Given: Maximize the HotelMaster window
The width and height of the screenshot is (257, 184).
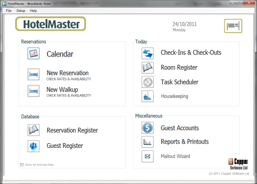Looking at the screenshot, I should pyautogui.click(x=239, y=3).
